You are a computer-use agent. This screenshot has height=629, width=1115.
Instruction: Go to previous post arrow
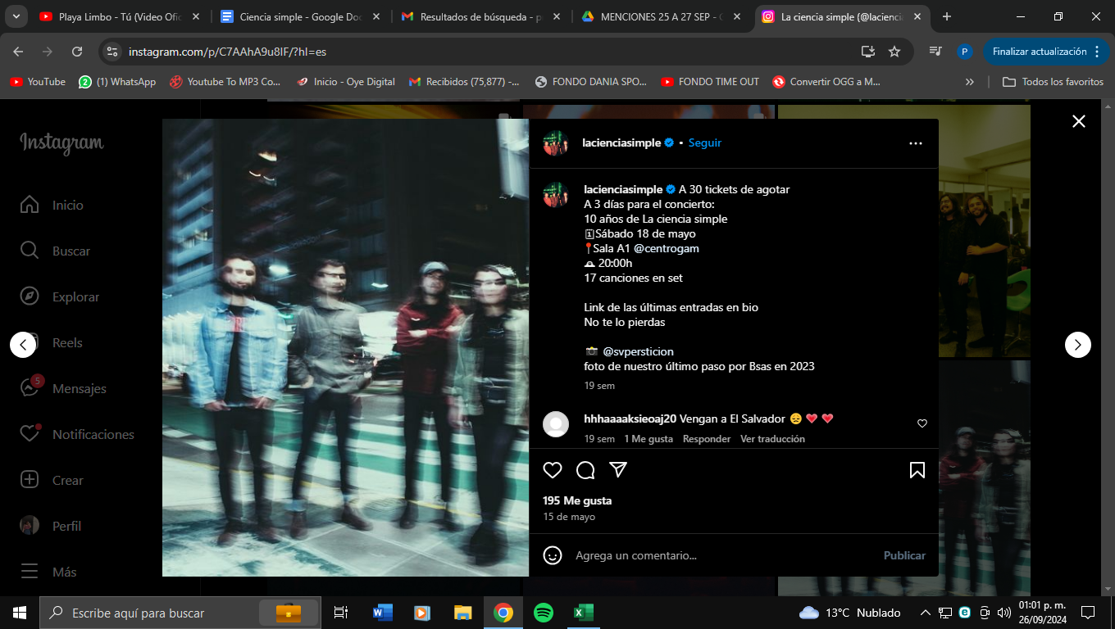tap(23, 345)
